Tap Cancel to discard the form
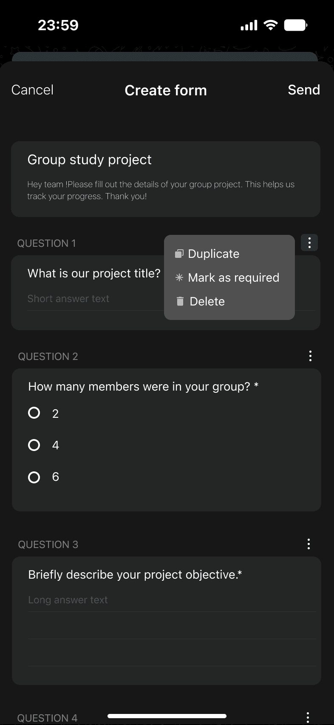 coord(32,90)
